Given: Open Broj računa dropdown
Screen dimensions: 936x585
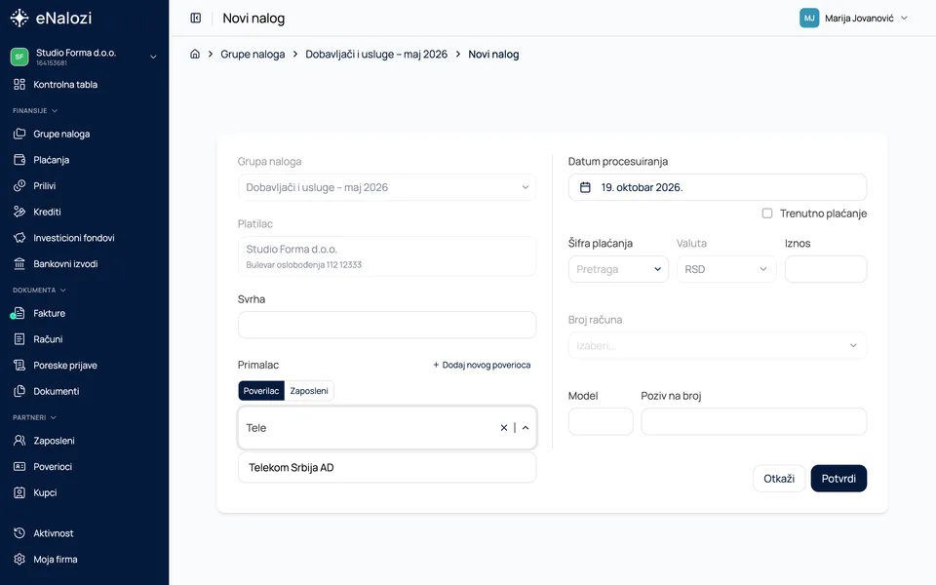Looking at the screenshot, I should point(718,345).
